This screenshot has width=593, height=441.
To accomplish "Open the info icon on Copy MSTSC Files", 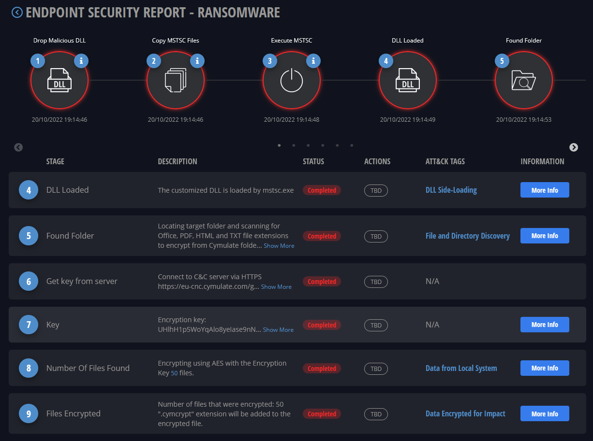I will 197,61.
